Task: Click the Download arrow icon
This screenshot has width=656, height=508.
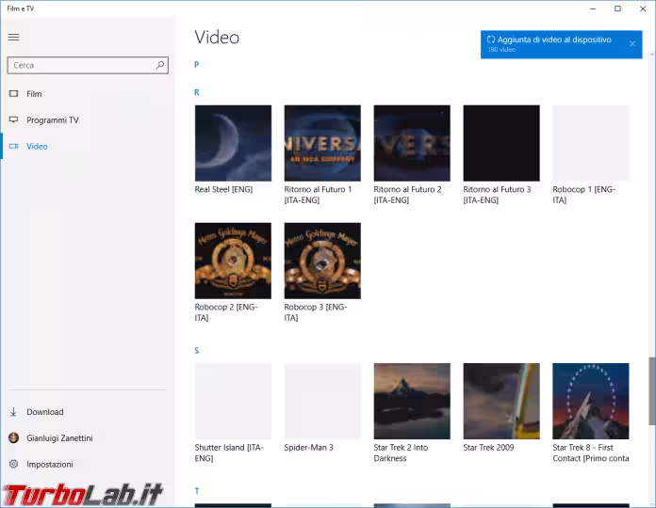Action: tap(13, 412)
